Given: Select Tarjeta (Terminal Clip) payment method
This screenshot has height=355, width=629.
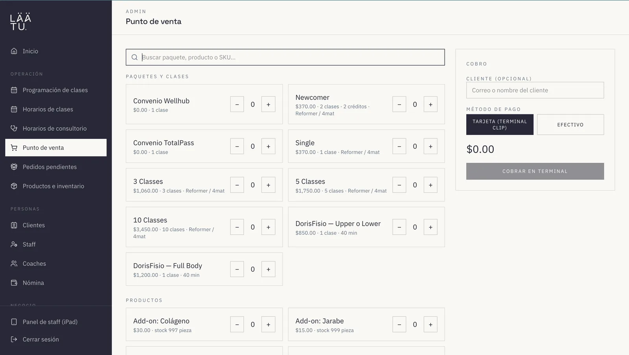Looking at the screenshot, I should pos(500,125).
